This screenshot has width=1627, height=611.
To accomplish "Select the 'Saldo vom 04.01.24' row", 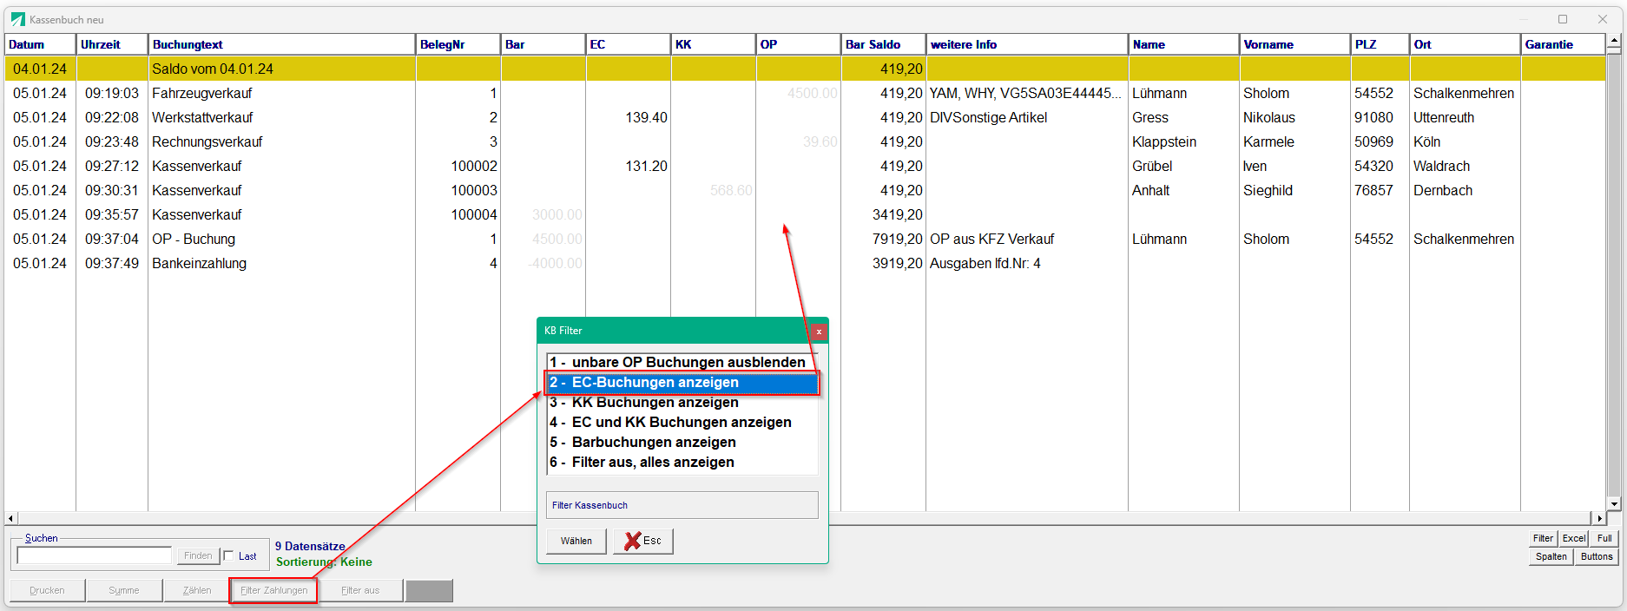I will pos(805,69).
